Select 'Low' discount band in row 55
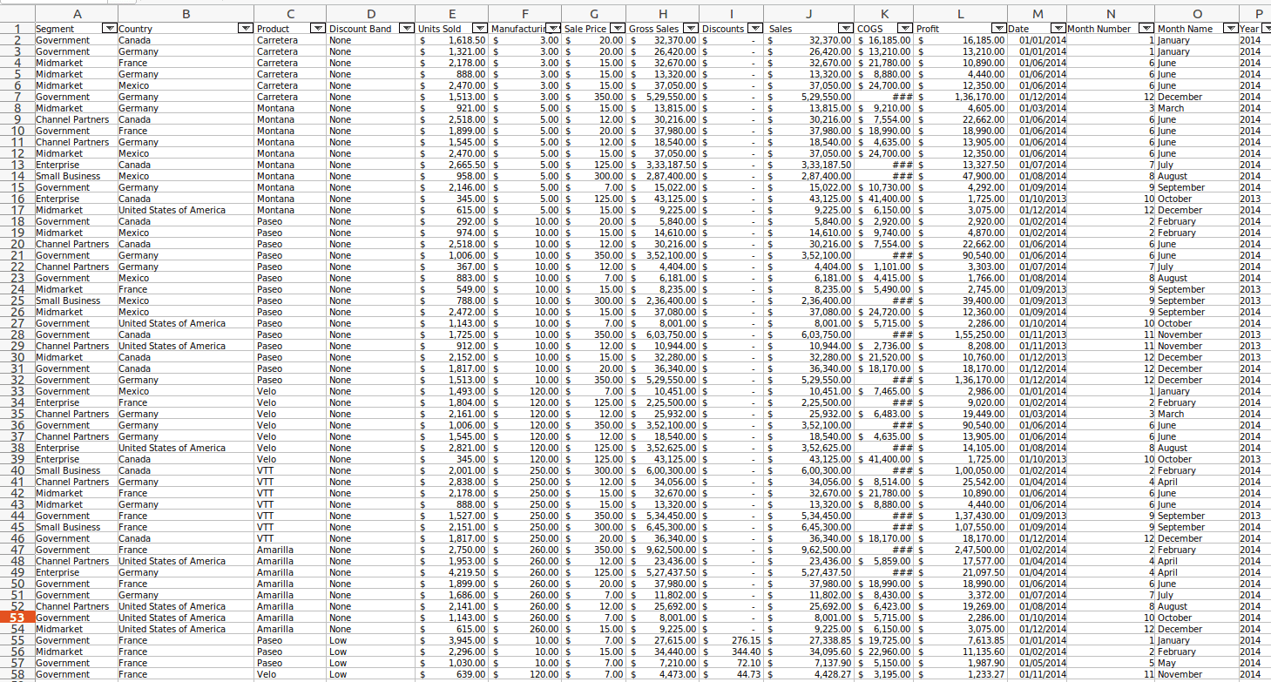This screenshot has height=682, width=1271. coord(371,640)
